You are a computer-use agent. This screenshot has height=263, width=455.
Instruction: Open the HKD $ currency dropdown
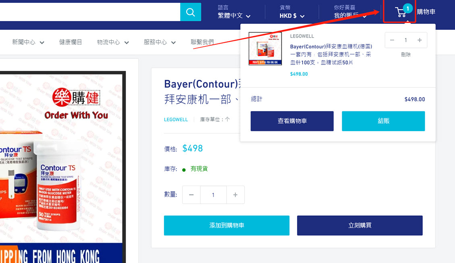pos(292,16)
